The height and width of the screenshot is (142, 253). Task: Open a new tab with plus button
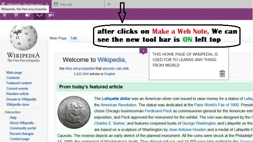109,4
